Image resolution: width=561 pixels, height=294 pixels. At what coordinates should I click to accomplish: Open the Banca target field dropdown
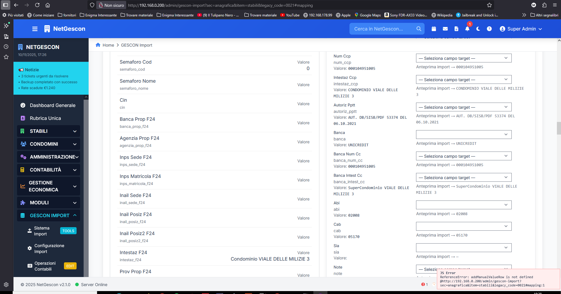(x=464, y=135)
